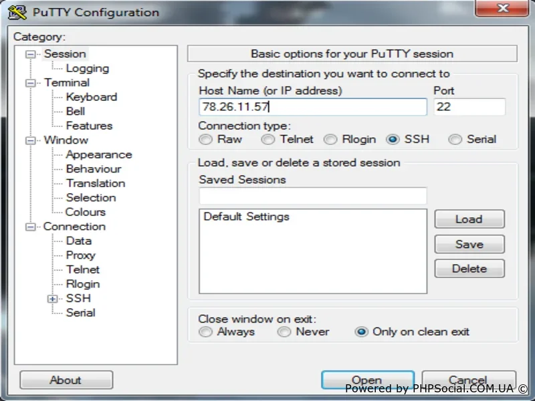Go to the Colours settings
Viewport: 535px width, 401px height.
tap(85, 212)
